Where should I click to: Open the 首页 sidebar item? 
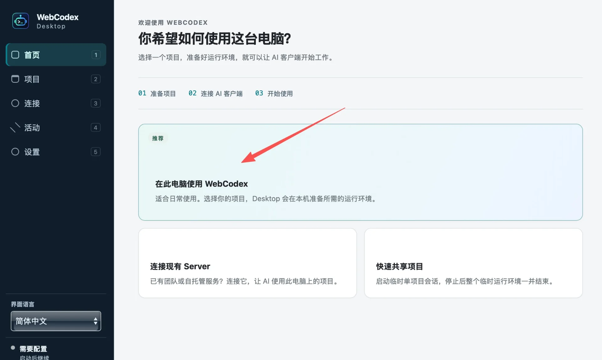tap(56, 55)
